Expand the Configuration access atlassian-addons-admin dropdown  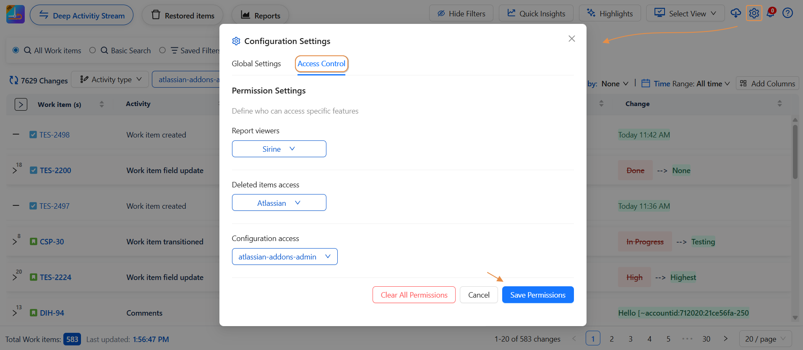pos(284,257)
